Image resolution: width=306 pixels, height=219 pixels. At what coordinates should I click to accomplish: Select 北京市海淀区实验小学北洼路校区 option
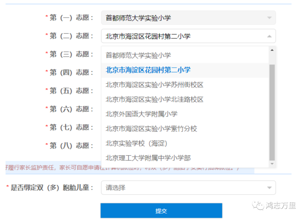tap(185, 99)
